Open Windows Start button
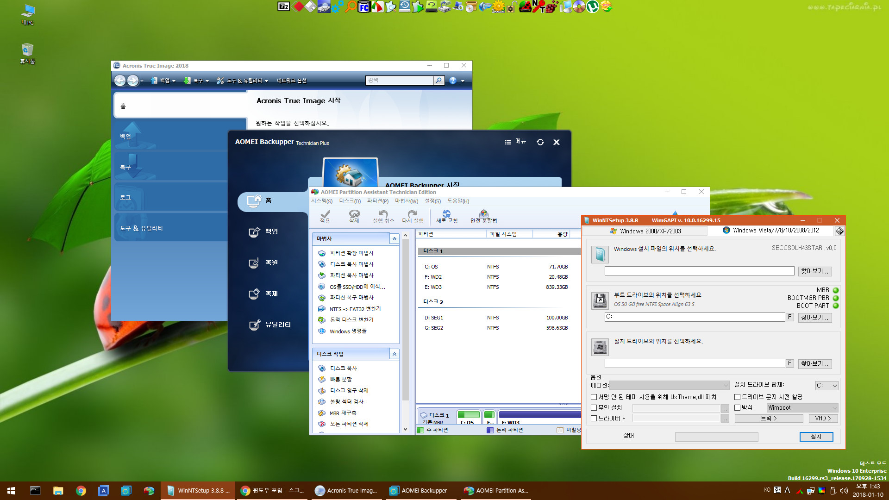This screenshot has height=500, width=889. pyautogui.click(x=11, y=491)
